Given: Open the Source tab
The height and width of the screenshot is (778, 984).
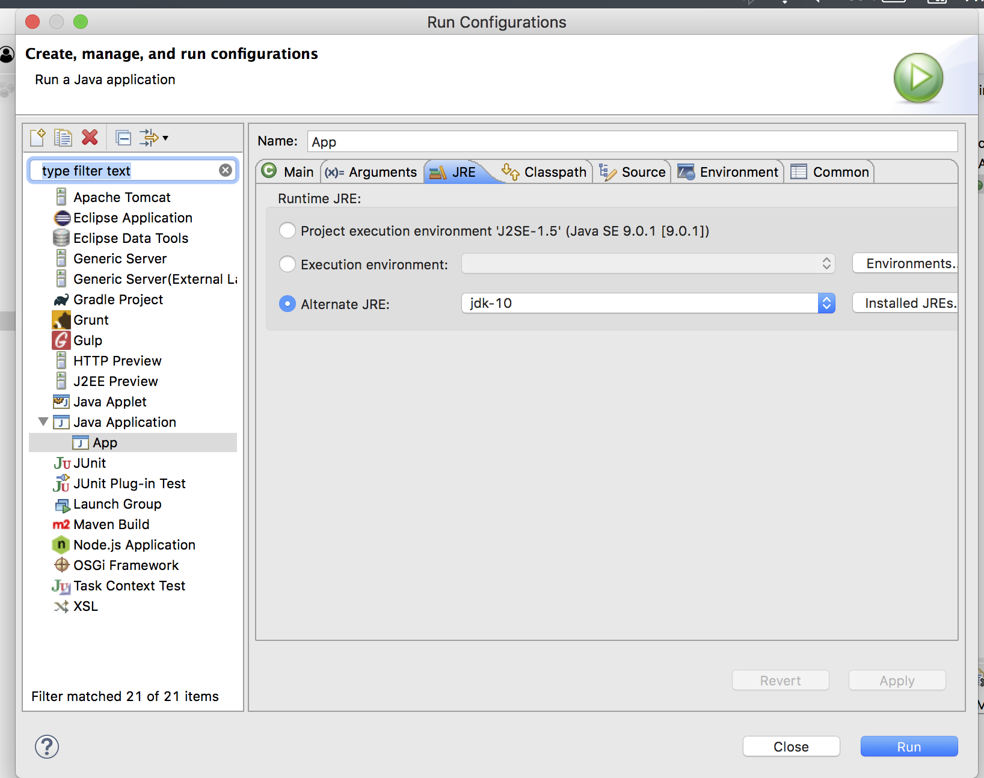Looking at the screenshot, I should click(633, 172).
